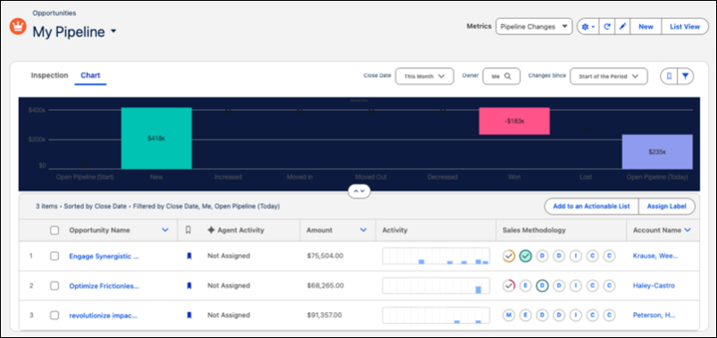717x338 pixels.
Task: Click the search magnifier in Owner field
Action: (x=508, y=77)
